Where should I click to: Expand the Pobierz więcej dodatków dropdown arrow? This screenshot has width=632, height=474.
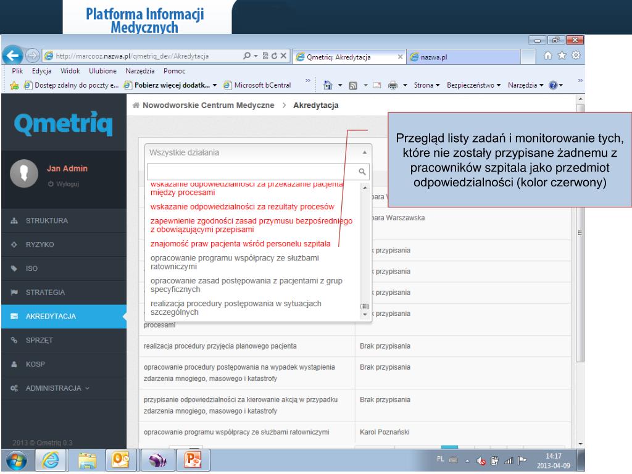click(x=215, y=85)
